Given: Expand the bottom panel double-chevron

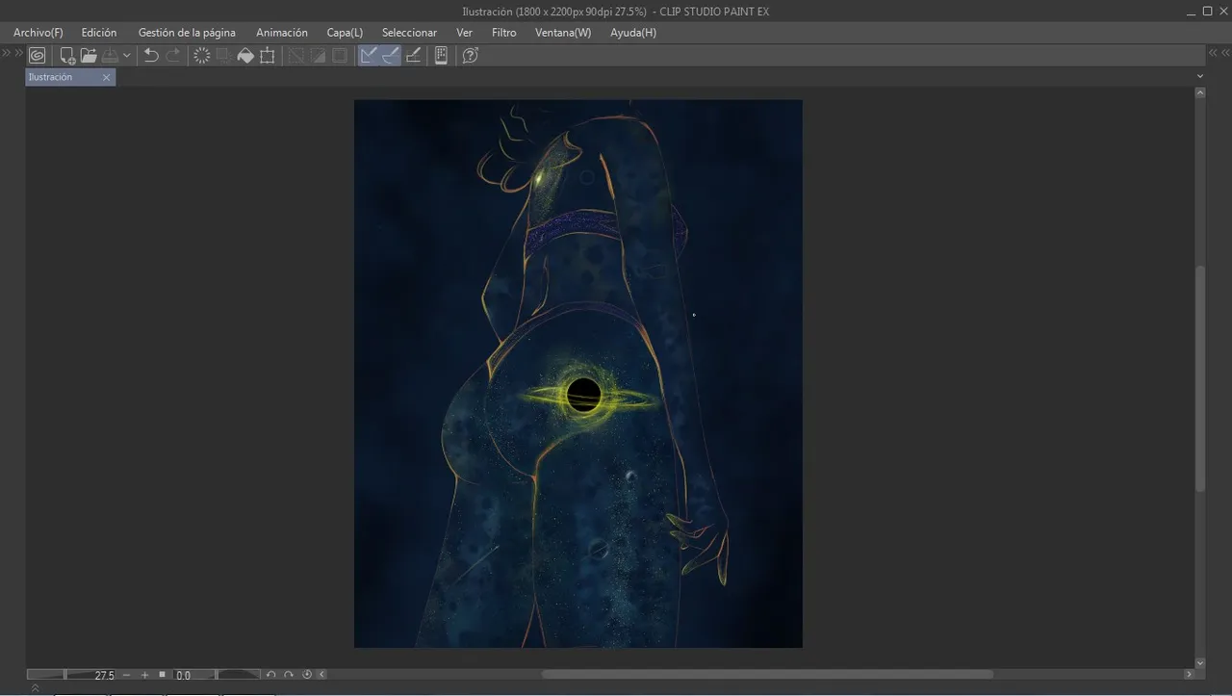Looking at the screenshot, I should tap(35, 688).
